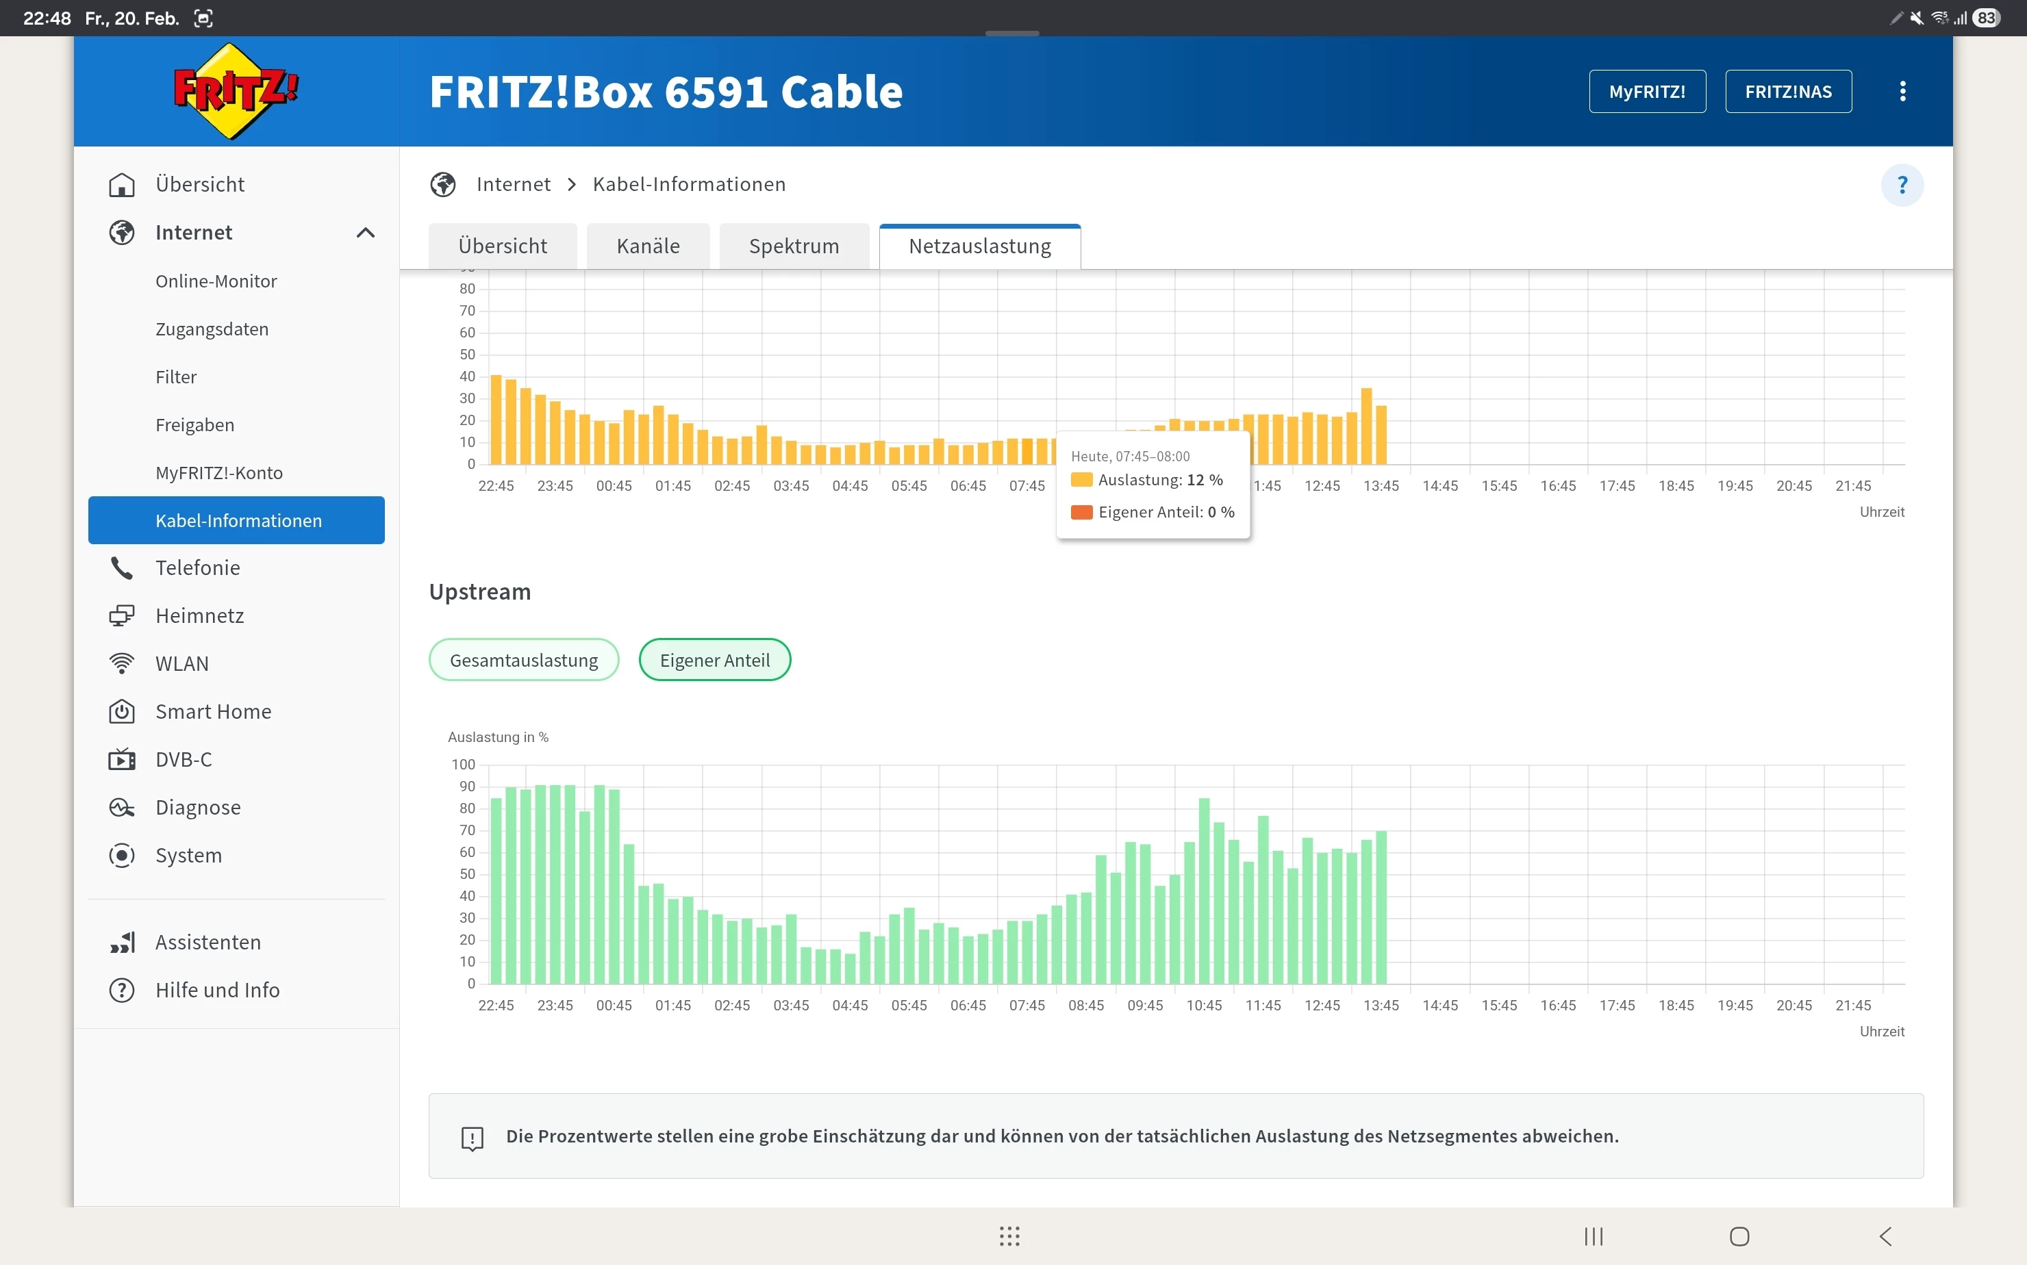Switch to the Spektrum tab
Image resolution: width=2027 pixels, height=1265 pixels.
794,247
